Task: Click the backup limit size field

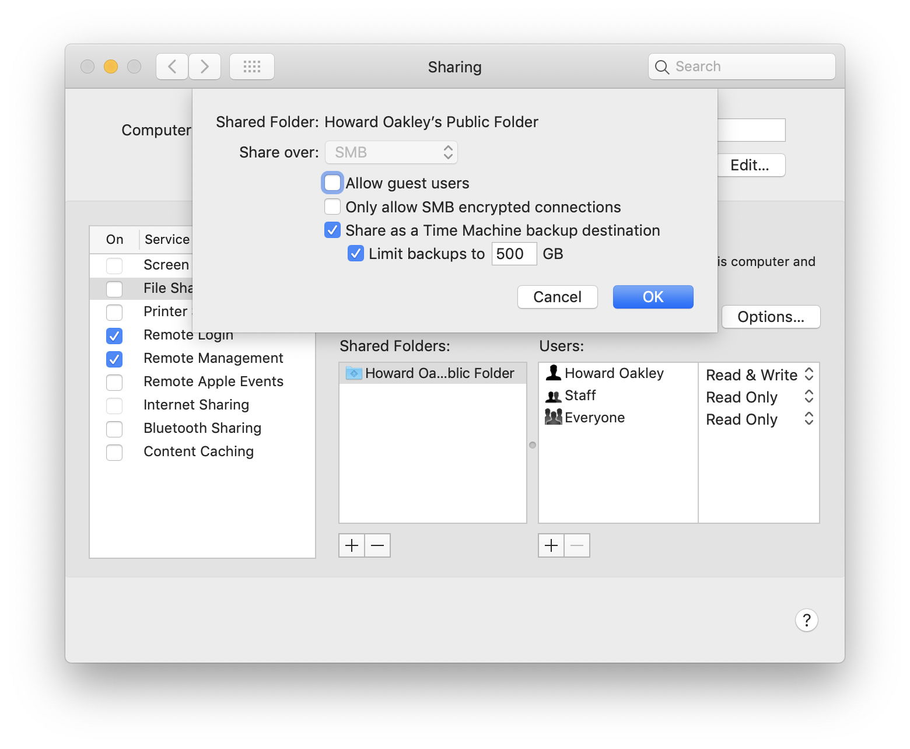Action: click(x=513, y=254)
